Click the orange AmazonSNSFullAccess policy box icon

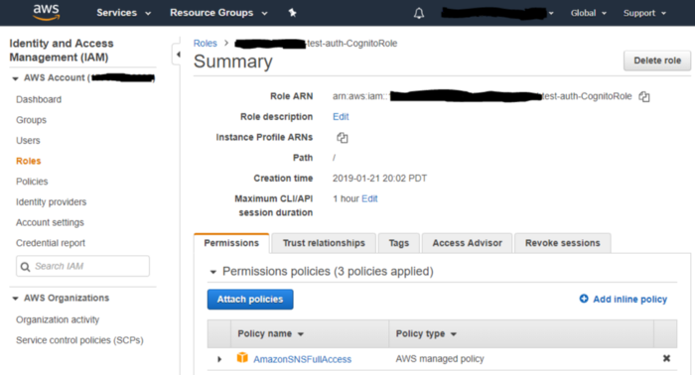(x=242, y=358)
